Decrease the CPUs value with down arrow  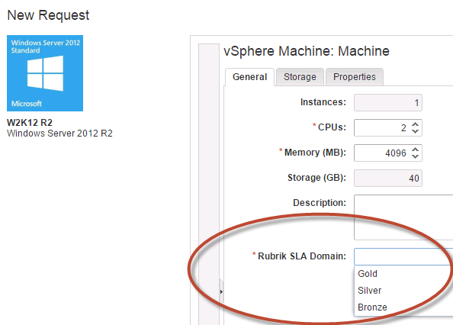pos(415,131)
